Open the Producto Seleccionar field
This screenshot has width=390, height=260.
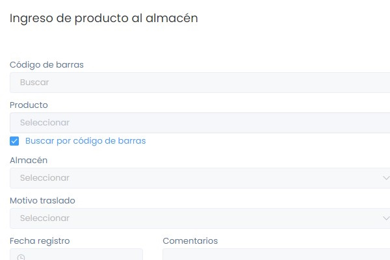coord(195,122)
